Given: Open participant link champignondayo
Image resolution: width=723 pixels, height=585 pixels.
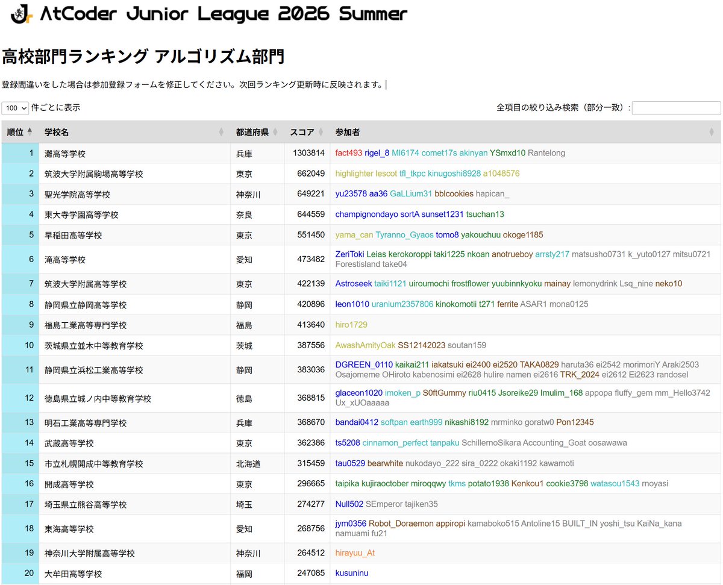Looking at the screenshot, I should [x=367, y=214].
